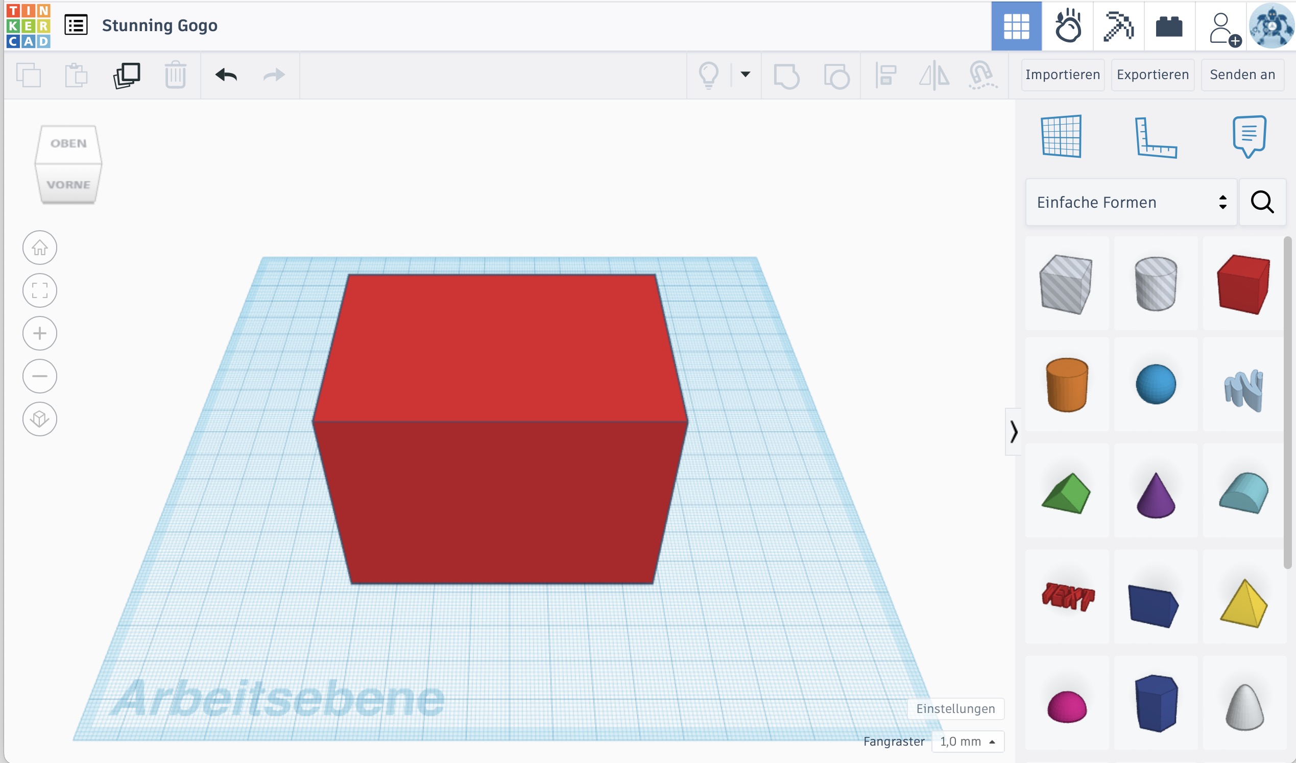
Task: Click the Align tool icon
Action: click(x=885, y=76)
